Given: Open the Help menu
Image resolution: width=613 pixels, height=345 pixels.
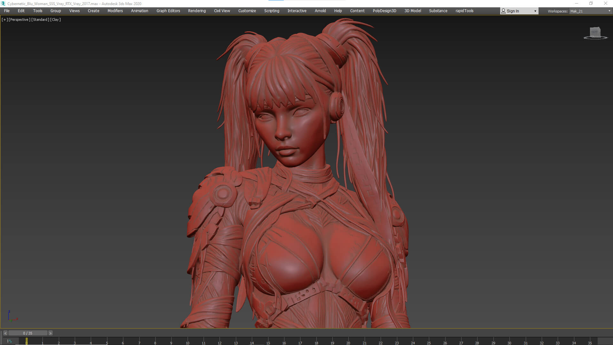Looking at the screenshot, I should (338, 11).
